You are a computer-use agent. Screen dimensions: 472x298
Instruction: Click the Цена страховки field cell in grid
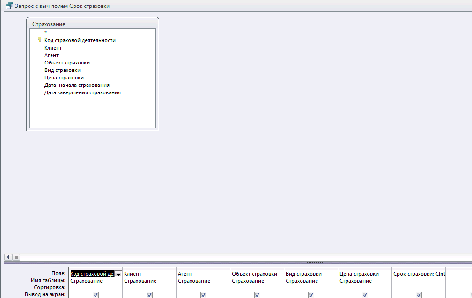point(364,274)
